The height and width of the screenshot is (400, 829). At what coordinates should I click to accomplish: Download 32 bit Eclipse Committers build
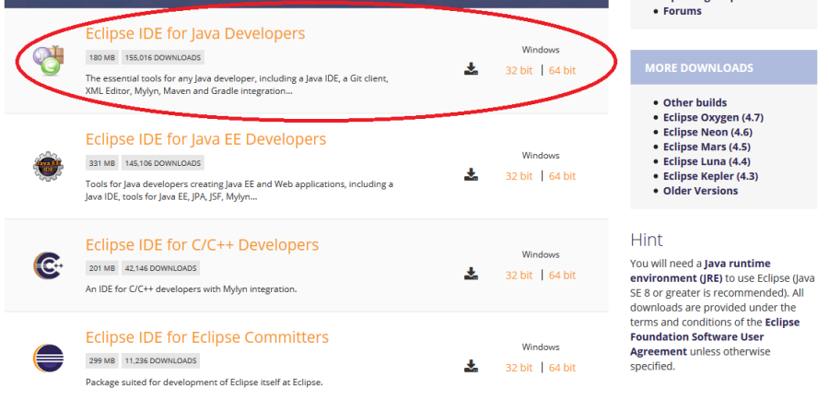(519, 368)
